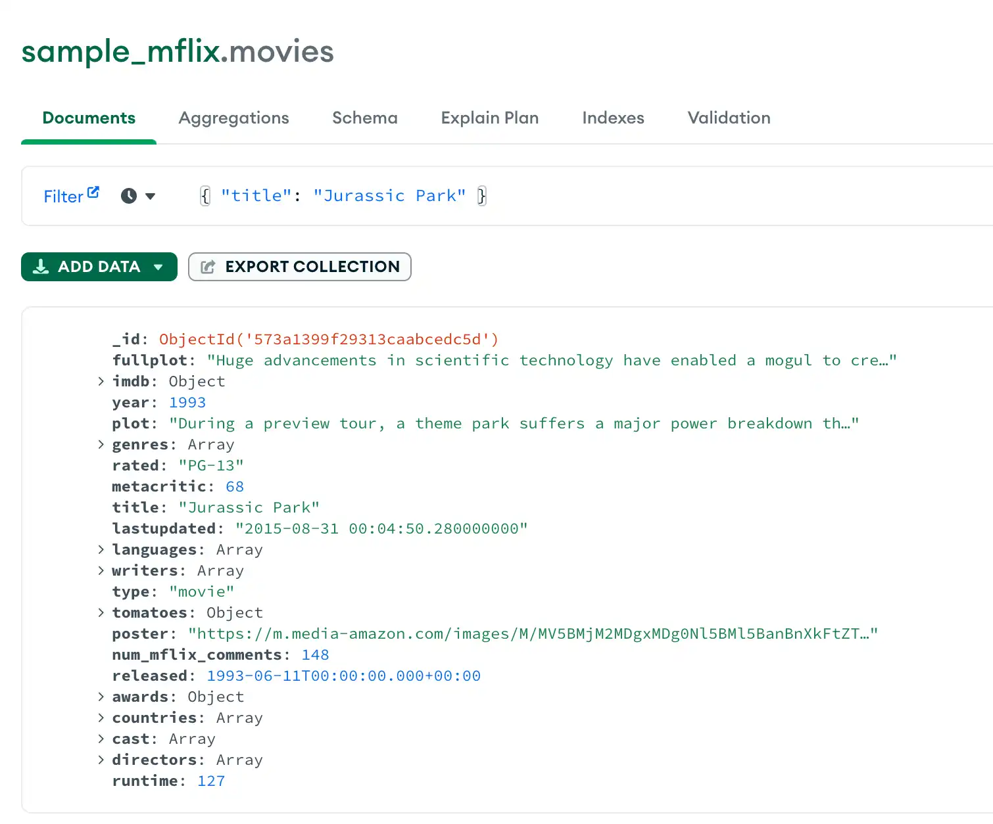Image resolution: width=993 pixels, height=824 pixels.
Task: Expand the genres Array field
Action: 101,444
